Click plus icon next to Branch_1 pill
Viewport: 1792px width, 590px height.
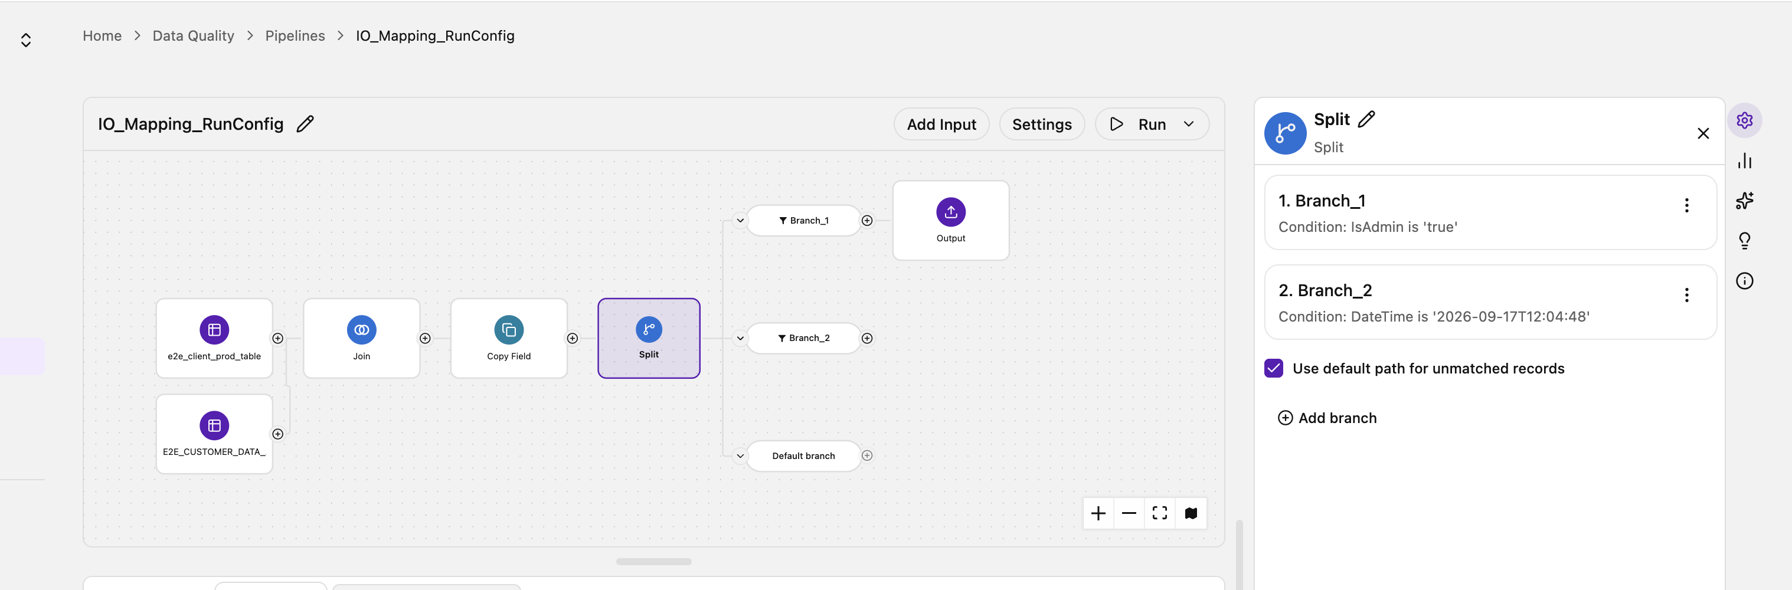[x=866, y=221]
